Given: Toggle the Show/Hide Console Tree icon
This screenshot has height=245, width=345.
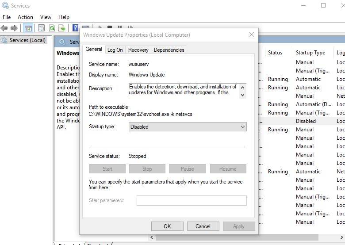Looking at the screenshot, I should (x=28, y=28).
